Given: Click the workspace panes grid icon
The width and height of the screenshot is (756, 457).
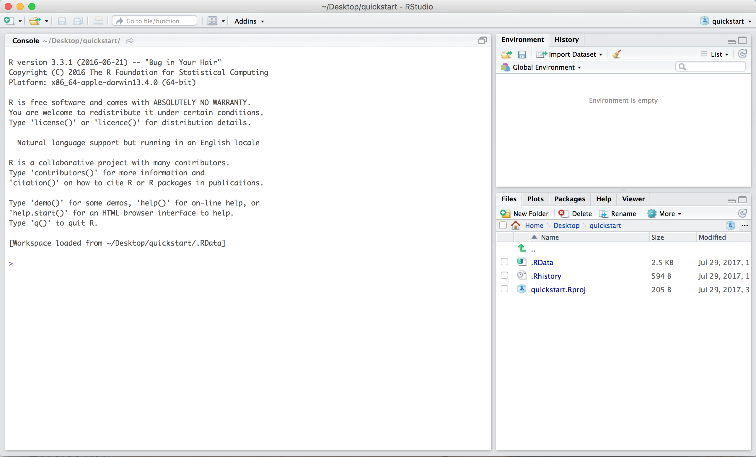Looking at the screenshot, I should point(212,21).
